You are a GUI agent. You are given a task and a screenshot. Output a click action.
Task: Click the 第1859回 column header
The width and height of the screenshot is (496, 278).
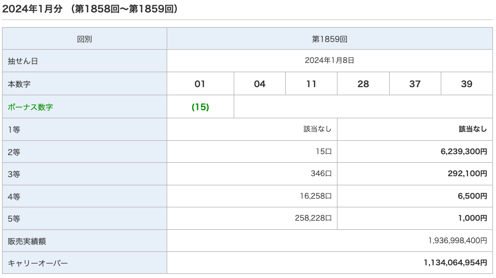coord(329,39)
